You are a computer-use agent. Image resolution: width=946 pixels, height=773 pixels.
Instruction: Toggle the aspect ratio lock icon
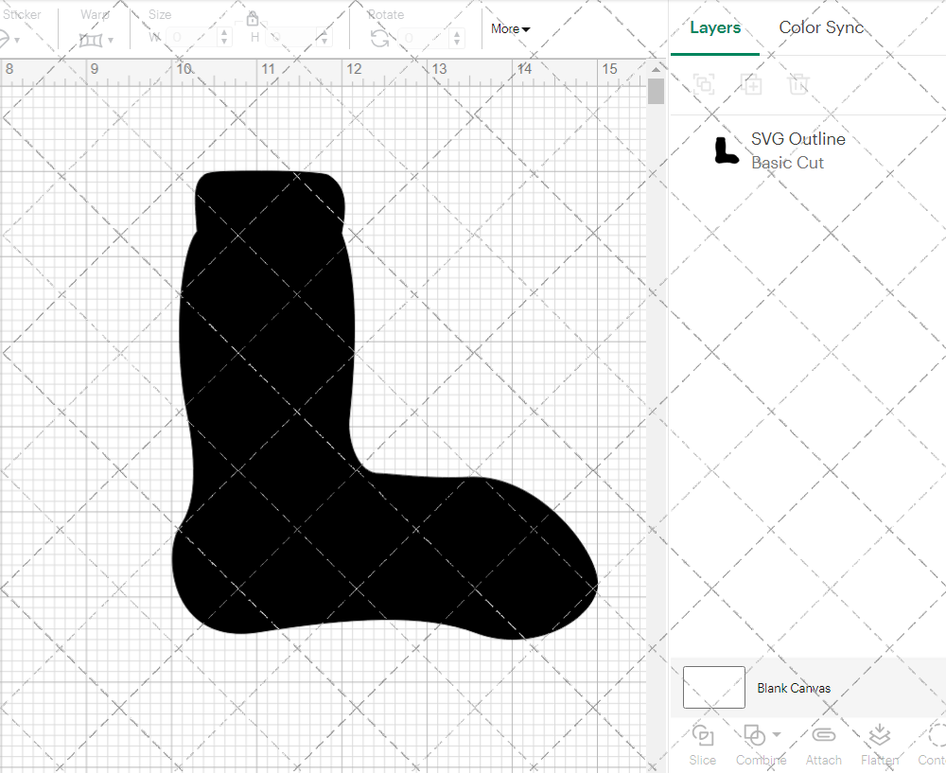[253, 19]
